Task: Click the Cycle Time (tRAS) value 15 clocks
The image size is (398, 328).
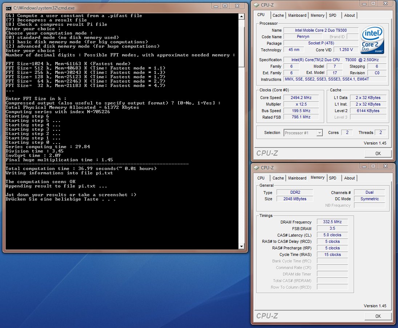Action: 332,254
